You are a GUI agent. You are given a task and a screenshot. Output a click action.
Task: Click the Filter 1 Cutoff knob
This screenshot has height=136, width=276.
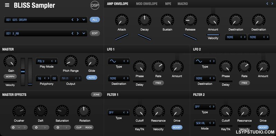click(140, 112)
